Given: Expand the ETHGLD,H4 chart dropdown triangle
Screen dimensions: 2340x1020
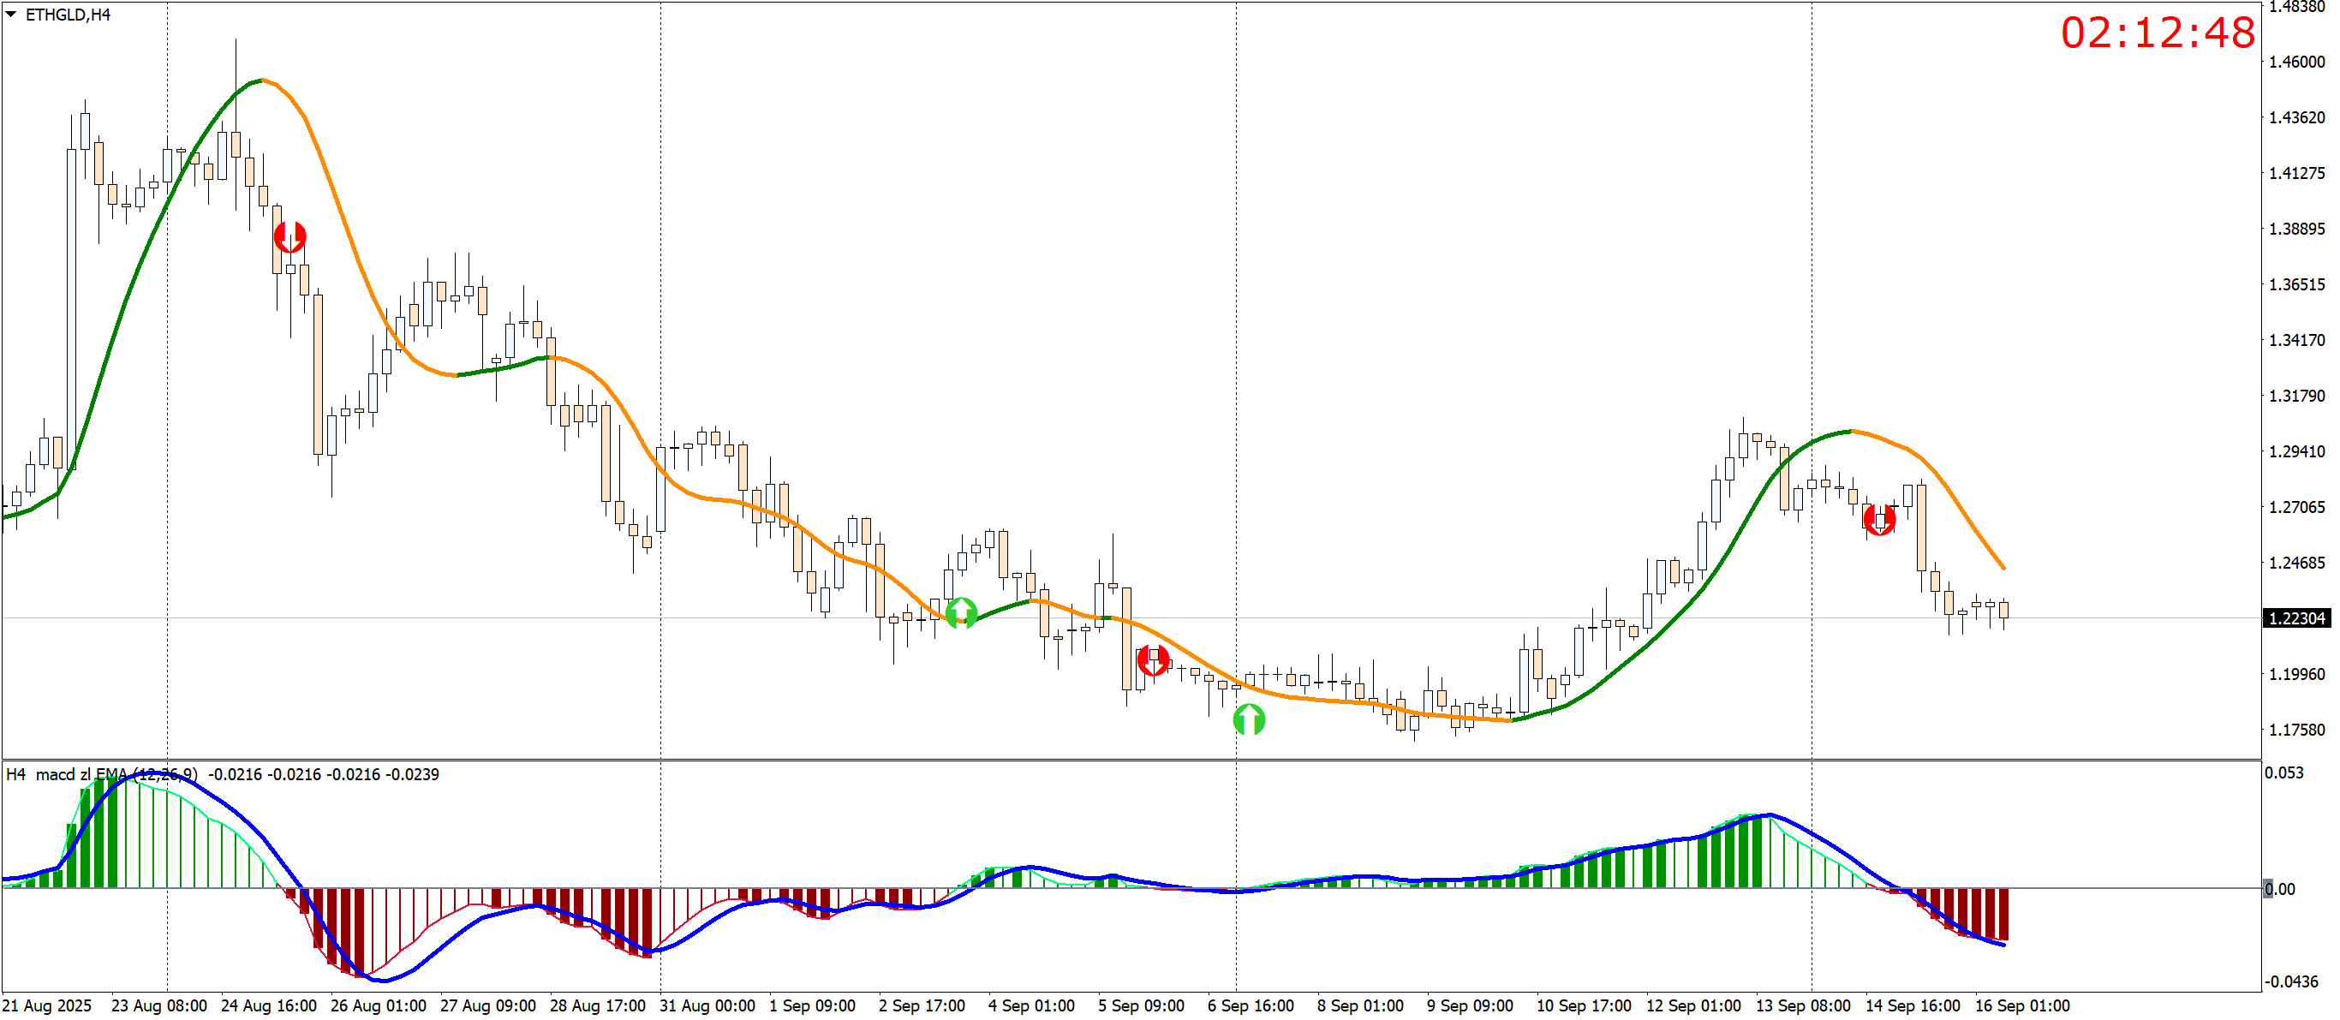Looking at the screenshot, I should (x=11, y=15).
